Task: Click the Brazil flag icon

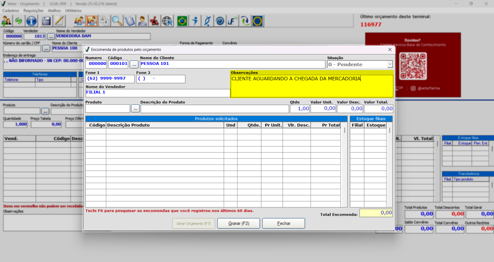Action: tap(182, 21)
